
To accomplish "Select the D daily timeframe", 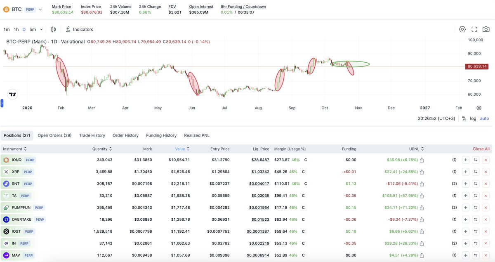I will (x=24, y=29).
